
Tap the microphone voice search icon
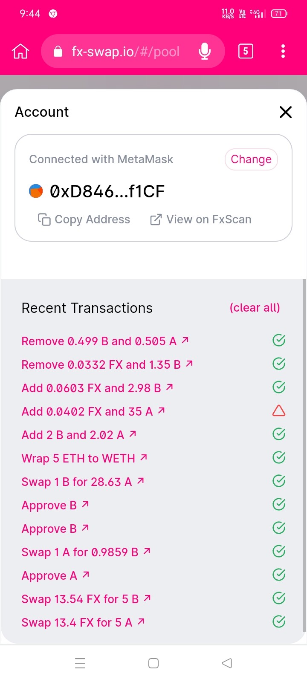tap(205, 52)
